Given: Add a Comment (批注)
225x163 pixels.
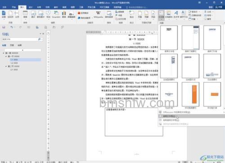Looking at the screenshot, I should tap(131, 15).
